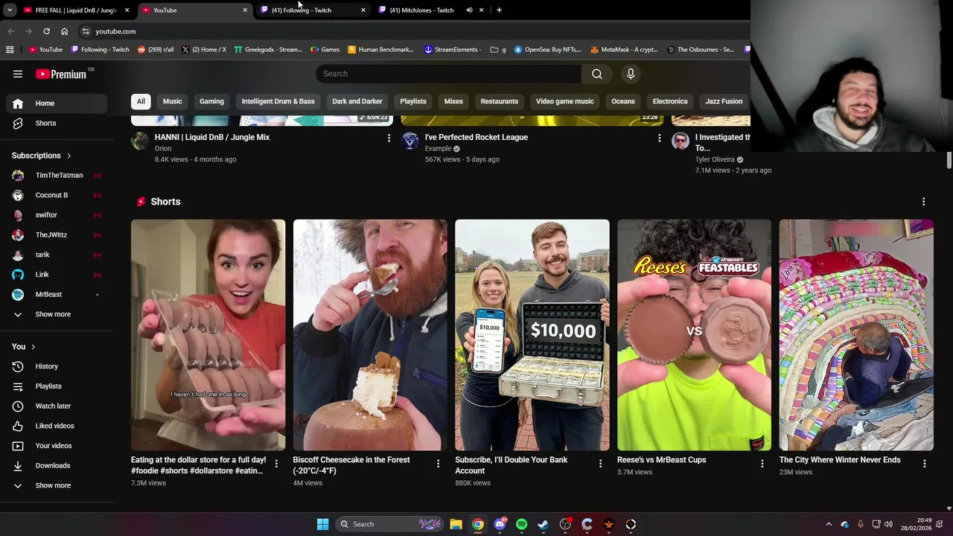Select the Video game music chip

click(564, 101)
